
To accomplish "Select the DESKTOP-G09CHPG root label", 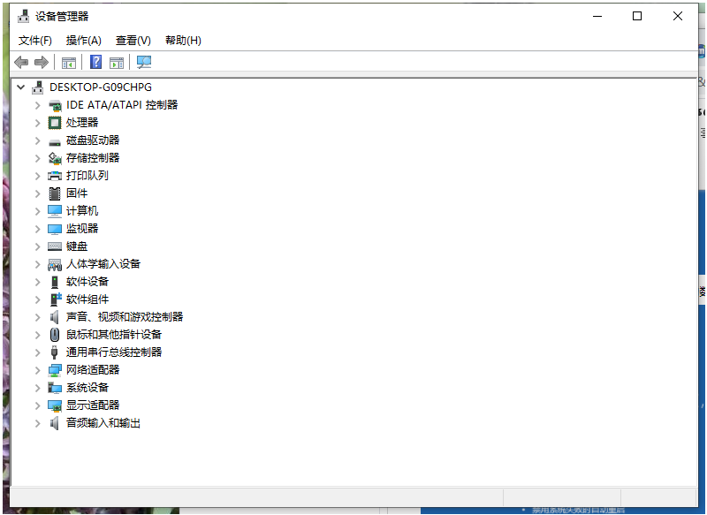I will point(101,87).
